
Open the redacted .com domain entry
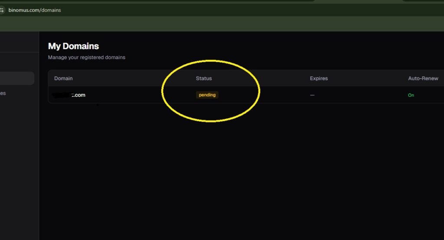coord(69,95)
